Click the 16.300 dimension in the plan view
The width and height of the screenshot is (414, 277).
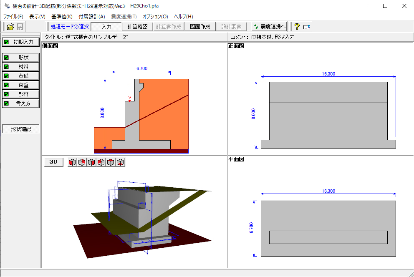click(328, 191)
